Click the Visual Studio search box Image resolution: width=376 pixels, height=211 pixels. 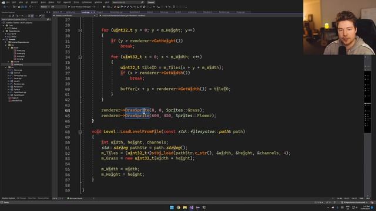coord(128,2)
